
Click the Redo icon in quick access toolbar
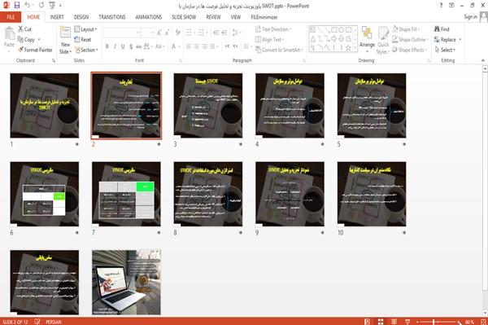point(41,6)
